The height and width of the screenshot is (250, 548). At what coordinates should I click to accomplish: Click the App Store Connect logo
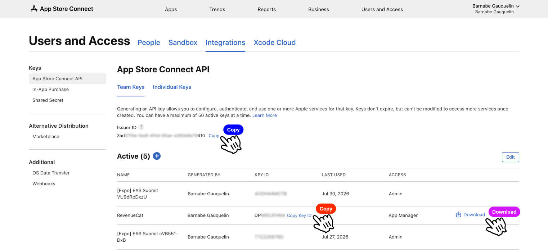[62, 9]
